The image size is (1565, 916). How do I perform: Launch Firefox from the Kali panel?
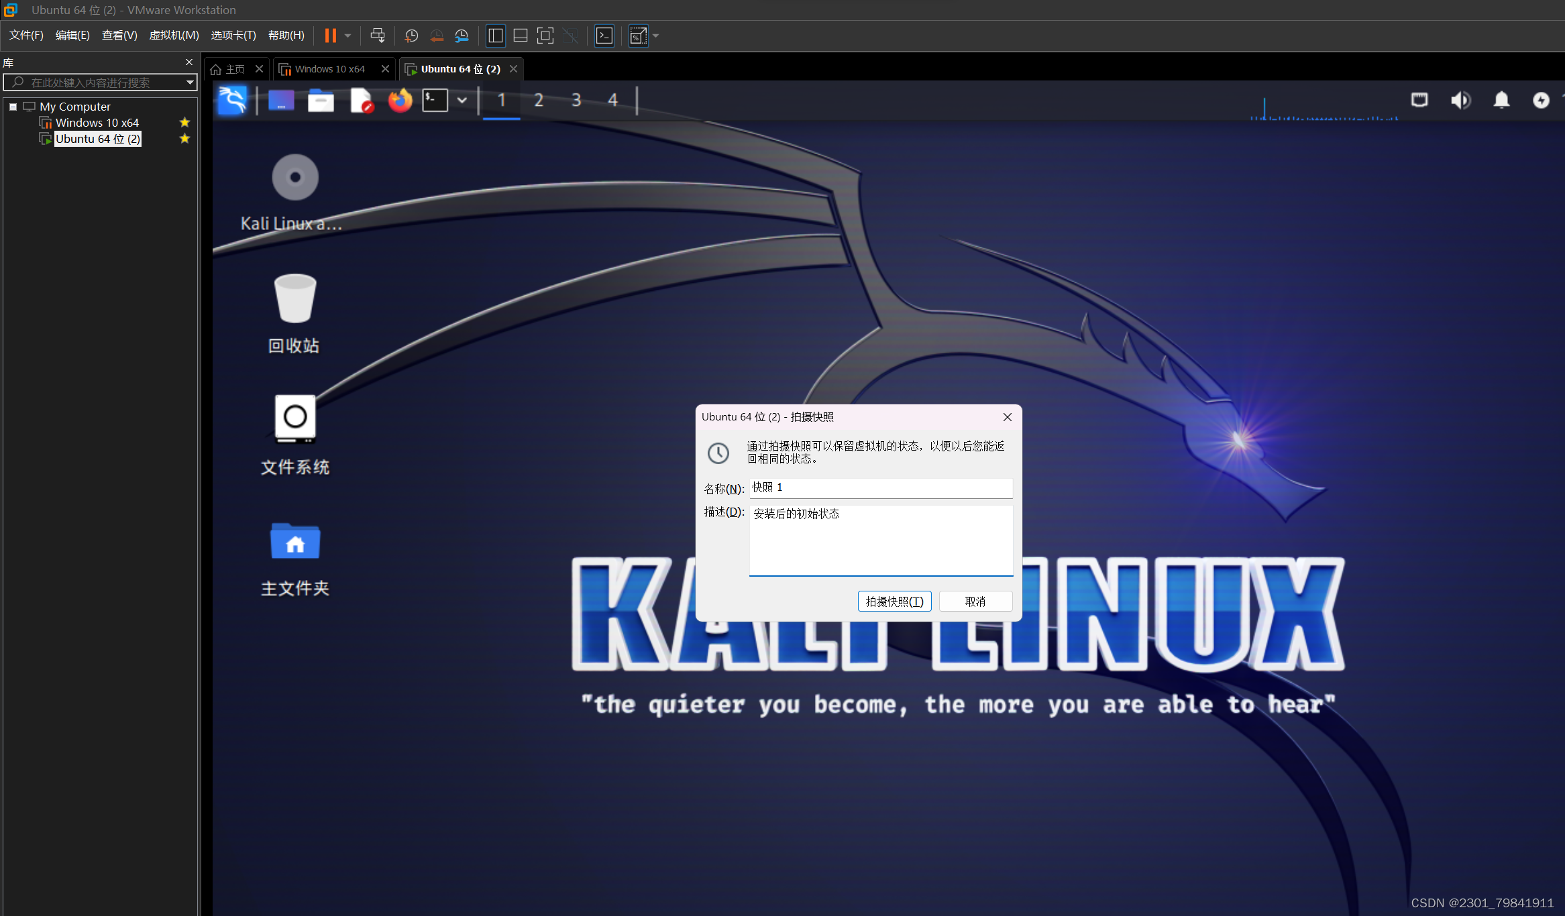[x=400, y=101]
